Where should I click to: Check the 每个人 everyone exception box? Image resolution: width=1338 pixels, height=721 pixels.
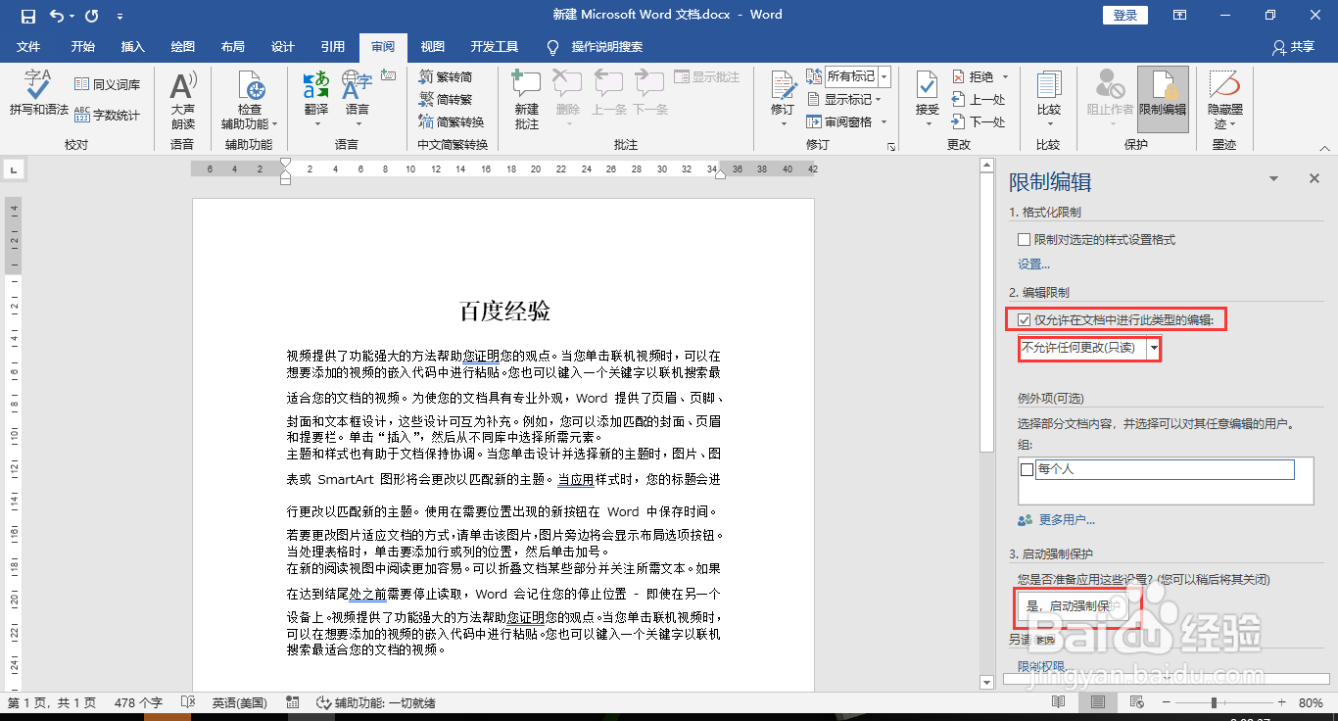pyautogui.click(x=1027, y=469)
